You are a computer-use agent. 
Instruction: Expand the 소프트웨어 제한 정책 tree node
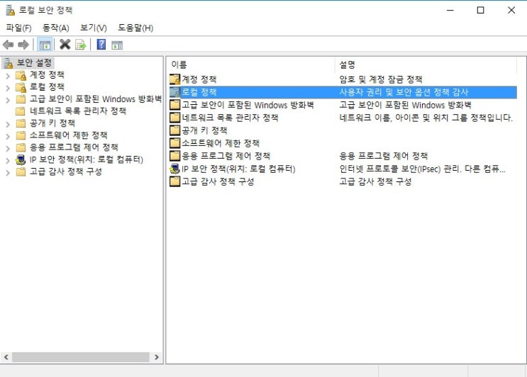(8, 137)
